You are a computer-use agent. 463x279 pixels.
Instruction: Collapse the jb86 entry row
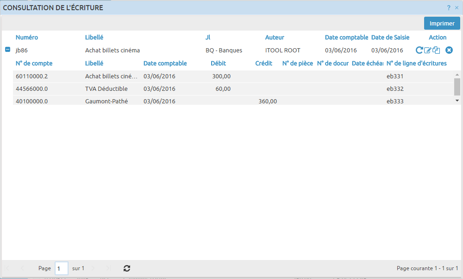pos(7,50)
